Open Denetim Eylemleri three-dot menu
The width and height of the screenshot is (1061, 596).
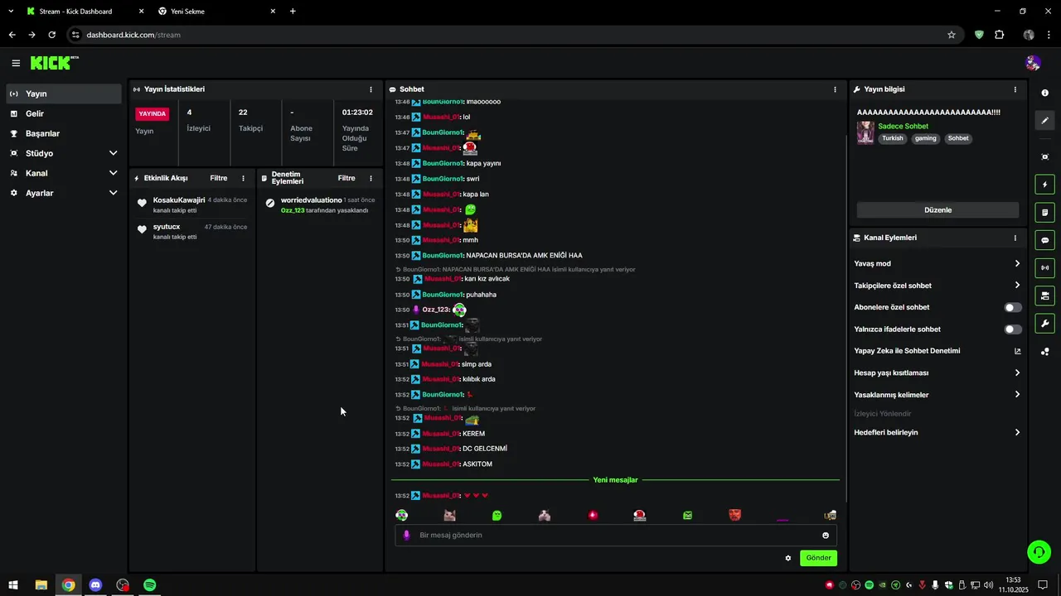coord(371,178)
